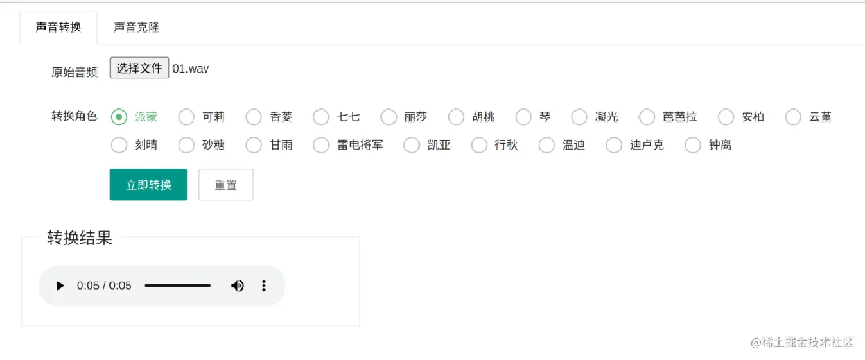This screenshot has width=865, height=360.
Task: Click the 原始音频 label
Action: (74, 72)
